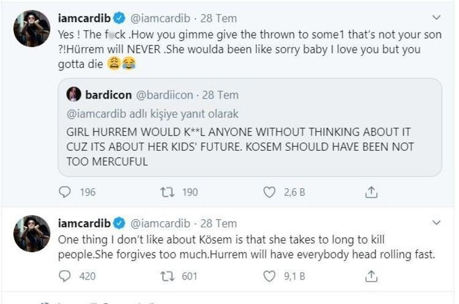Reply to the first tweet with 196 replies

point(65,192)
